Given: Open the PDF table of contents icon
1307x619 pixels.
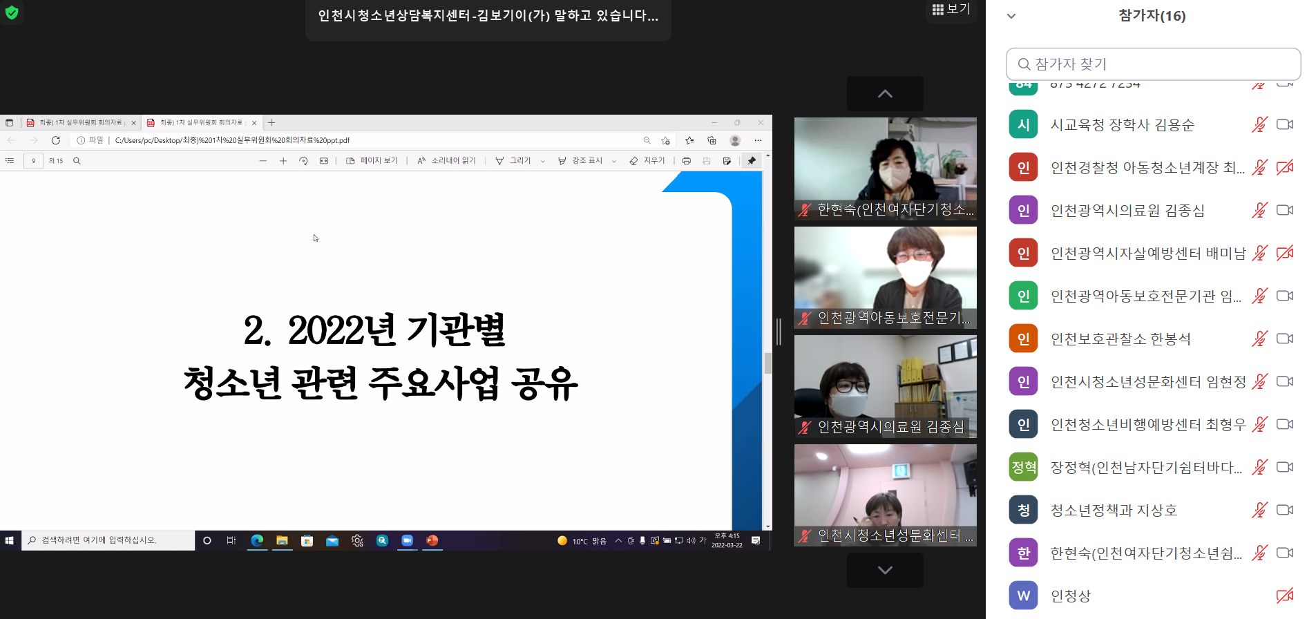Looking at the screenshot, I should 10,161.
